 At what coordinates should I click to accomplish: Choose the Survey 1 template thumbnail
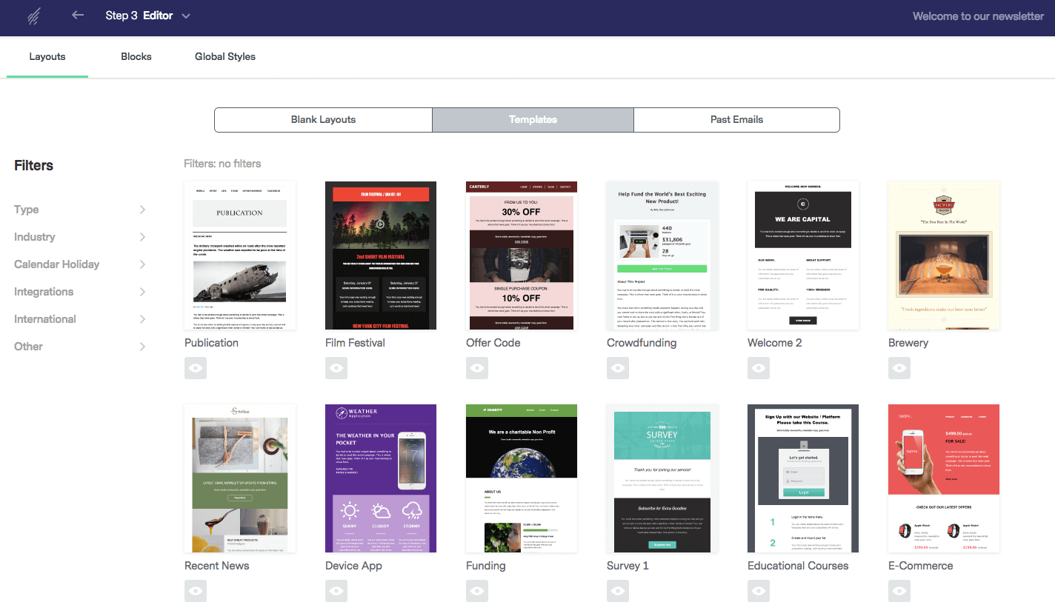[662, 478]
